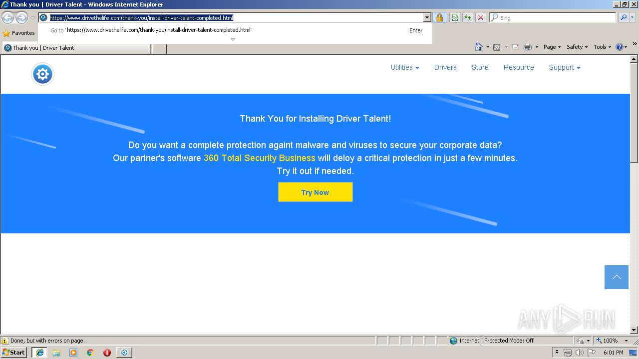Image resolution: width=639 pixels, height=359 pixels.
Task: Click the 360 Total Security Business link
Action: (x=260, y=158)
